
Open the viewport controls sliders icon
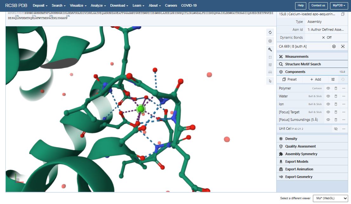click(x=270, y=65)
